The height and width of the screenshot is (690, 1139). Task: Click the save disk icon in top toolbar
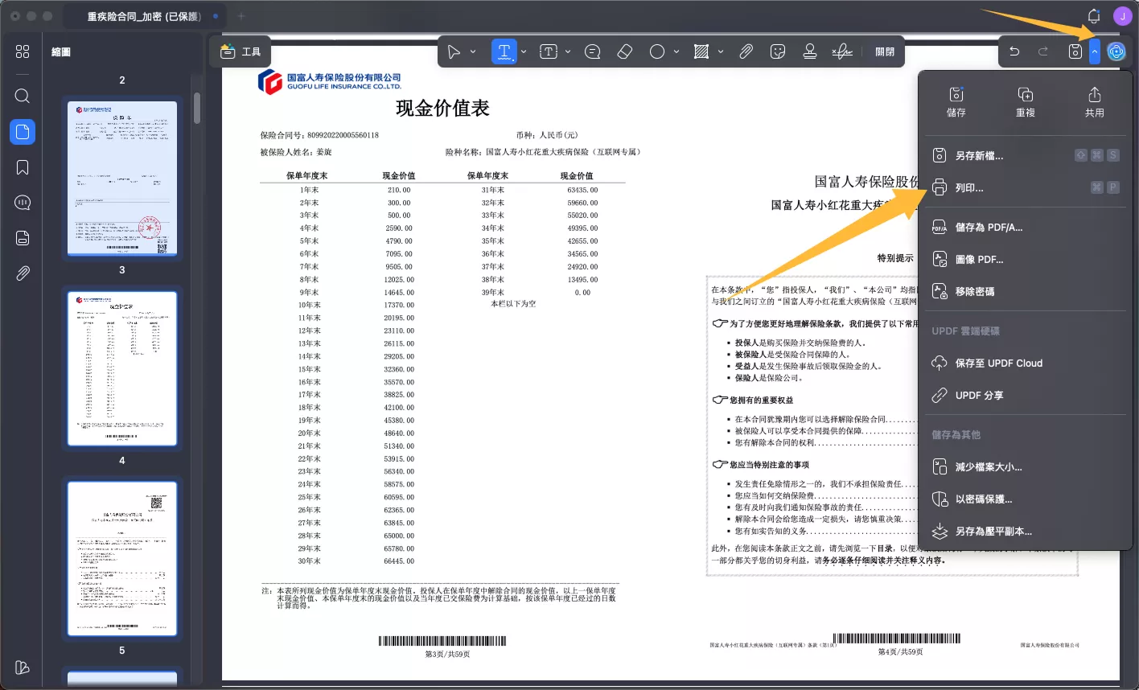point(1075,51)
